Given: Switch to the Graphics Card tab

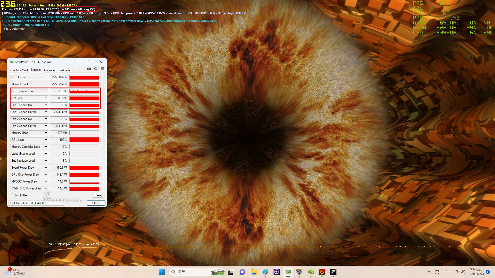Looking at the screenshot, I should click(19, 70).
